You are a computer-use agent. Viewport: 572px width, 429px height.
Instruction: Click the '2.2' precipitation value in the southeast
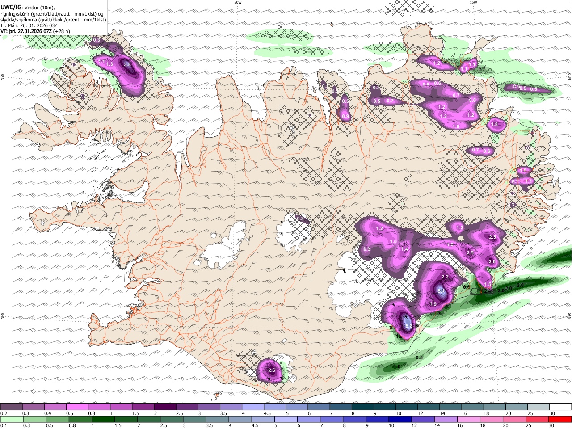(x=445, y=277)
